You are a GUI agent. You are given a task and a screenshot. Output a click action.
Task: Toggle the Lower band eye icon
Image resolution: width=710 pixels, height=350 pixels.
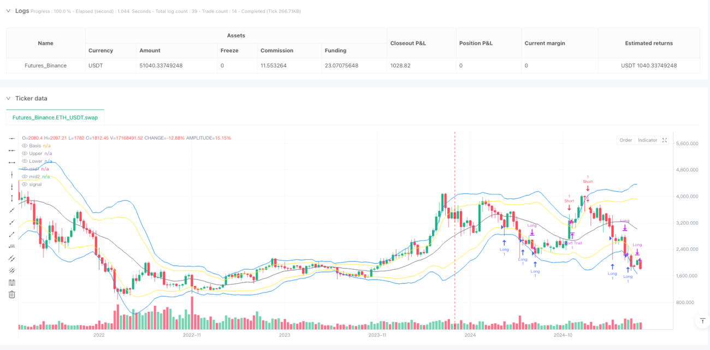tap(24, 161)
